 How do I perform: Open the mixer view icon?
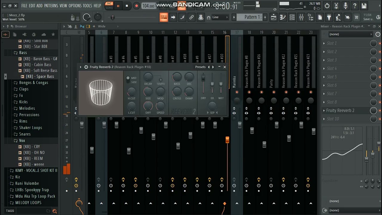point(301,17)
